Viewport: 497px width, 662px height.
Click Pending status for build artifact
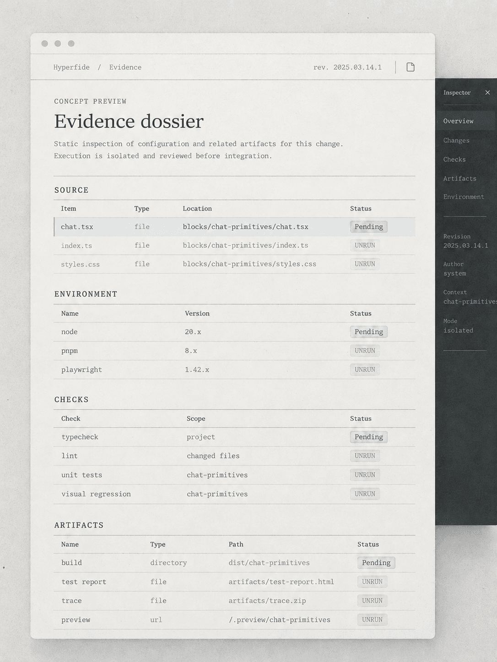376,563
